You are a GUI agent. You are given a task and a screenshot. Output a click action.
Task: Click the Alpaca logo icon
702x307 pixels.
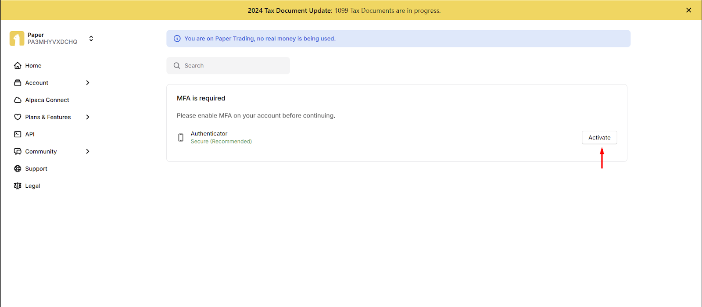17,39
